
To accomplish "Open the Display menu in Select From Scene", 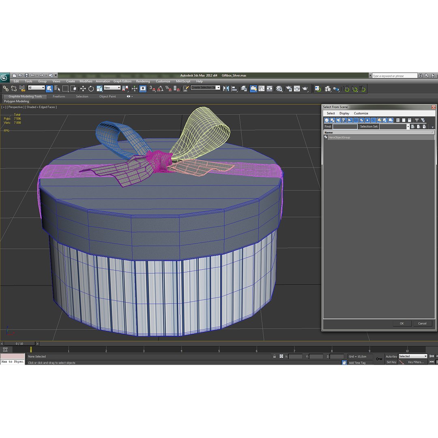I will pos(344,114).
